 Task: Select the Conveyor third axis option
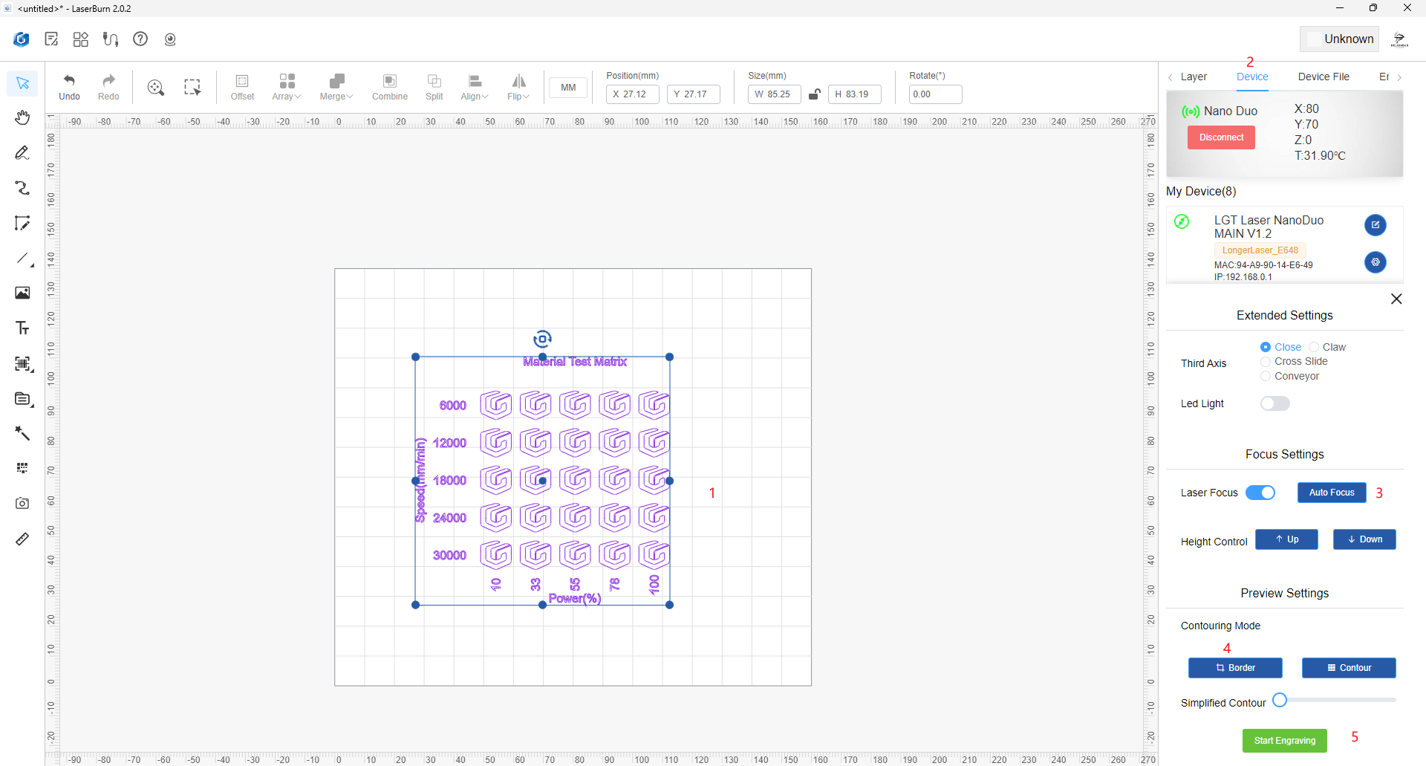tap(1266, 376)
